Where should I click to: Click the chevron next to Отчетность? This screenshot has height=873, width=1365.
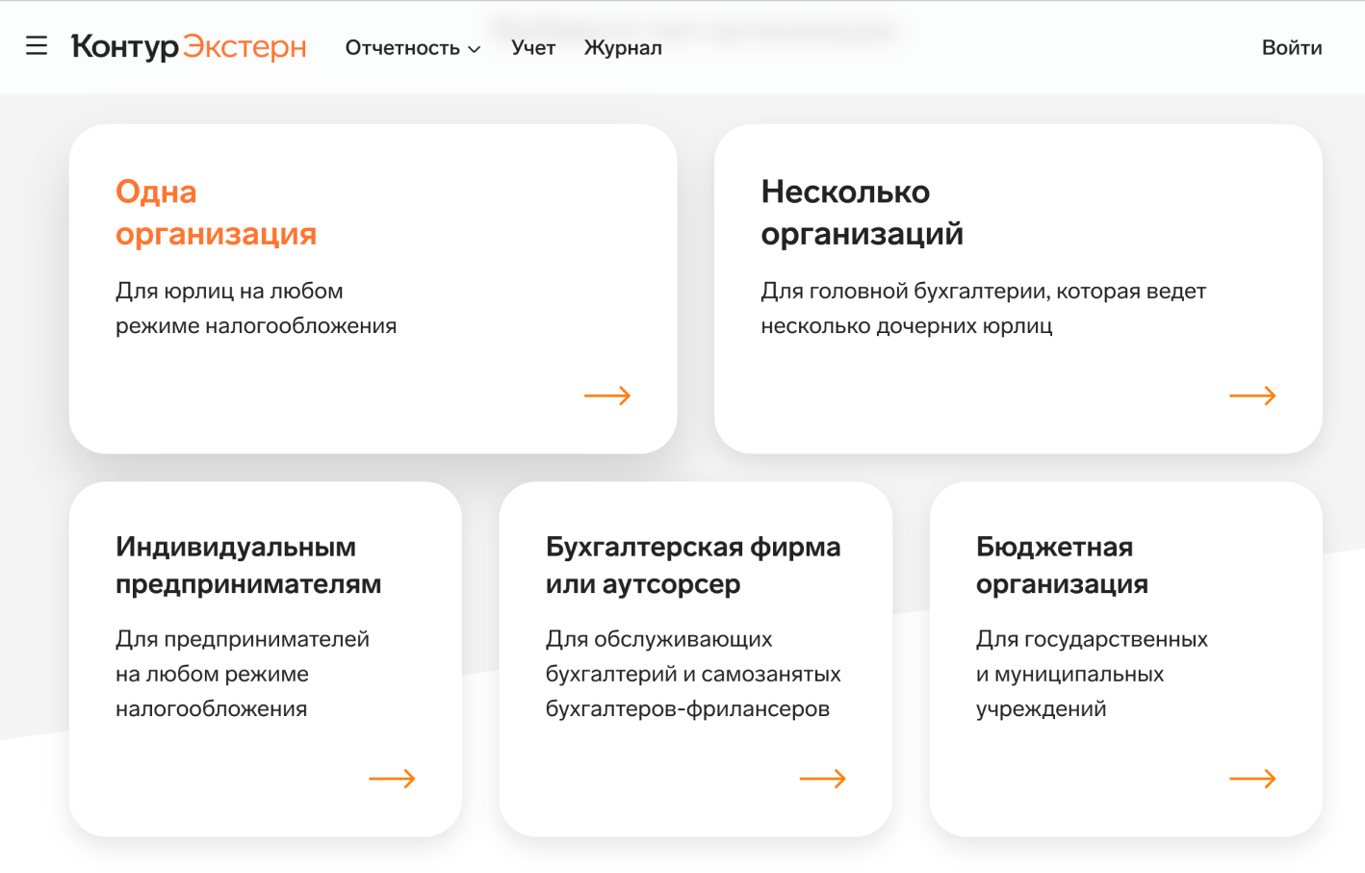pyautogui.click(x=474, y=49)
